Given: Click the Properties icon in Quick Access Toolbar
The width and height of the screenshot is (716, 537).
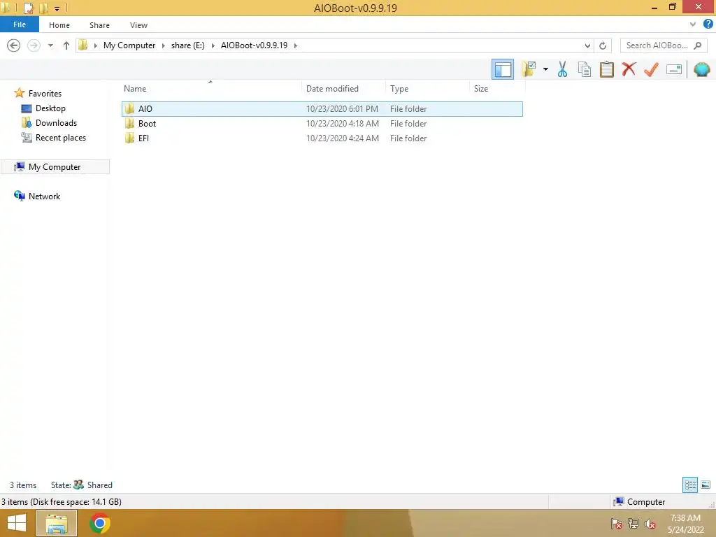Looking at the screenshot, I should click(x=28, y=8).
